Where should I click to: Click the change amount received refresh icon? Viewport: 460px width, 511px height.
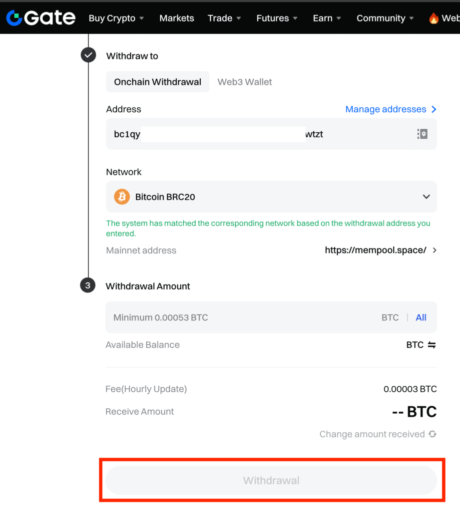coord(433,434)
